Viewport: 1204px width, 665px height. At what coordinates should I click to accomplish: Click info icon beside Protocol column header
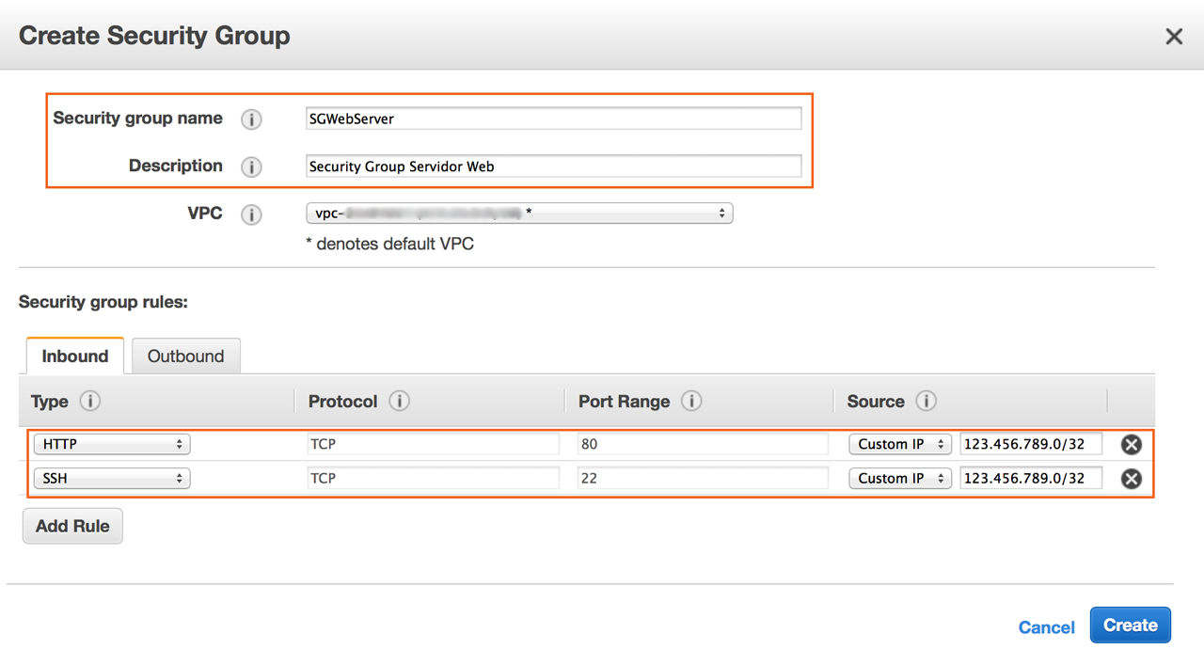pos(399,402)
